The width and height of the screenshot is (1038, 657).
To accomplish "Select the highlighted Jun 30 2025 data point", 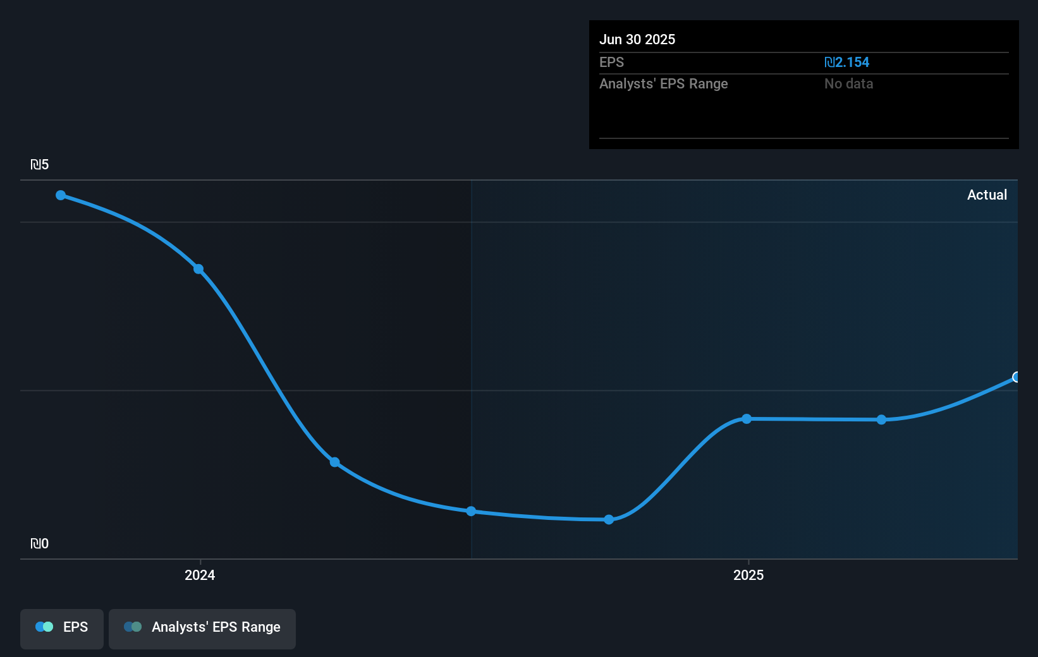I will (1017, 377).
